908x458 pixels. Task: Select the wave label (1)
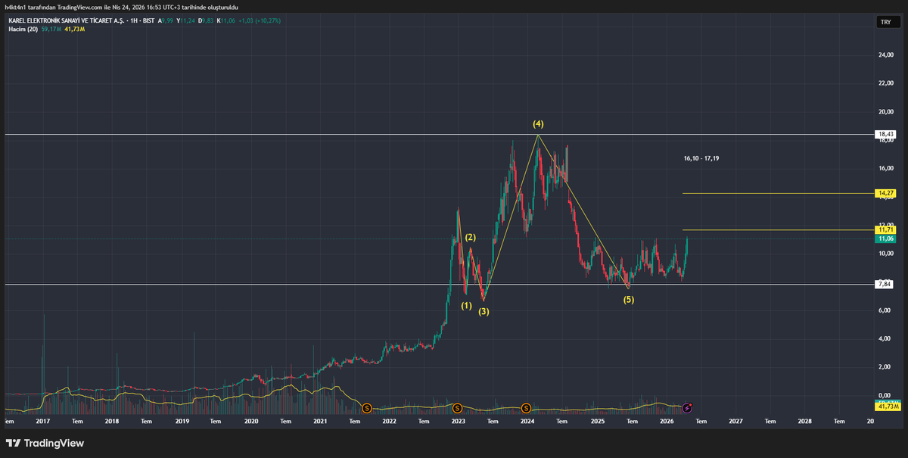(x=466, y=305)
